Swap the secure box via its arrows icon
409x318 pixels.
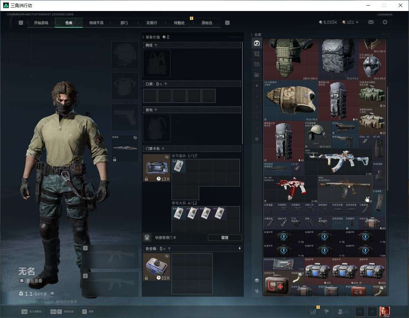click(167, 256)
